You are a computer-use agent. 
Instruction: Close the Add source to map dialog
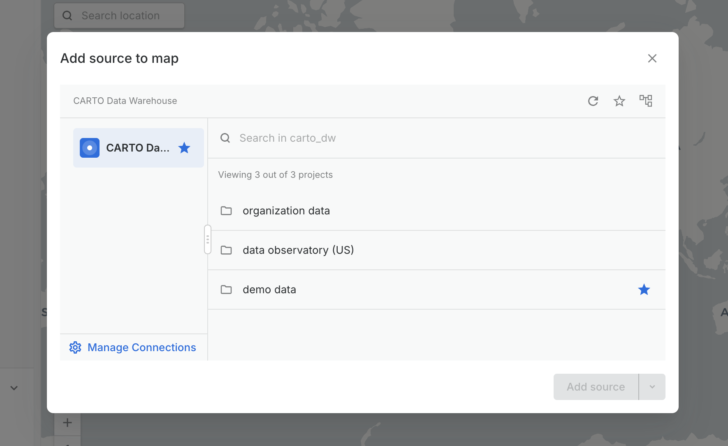(x=652, y=58)
